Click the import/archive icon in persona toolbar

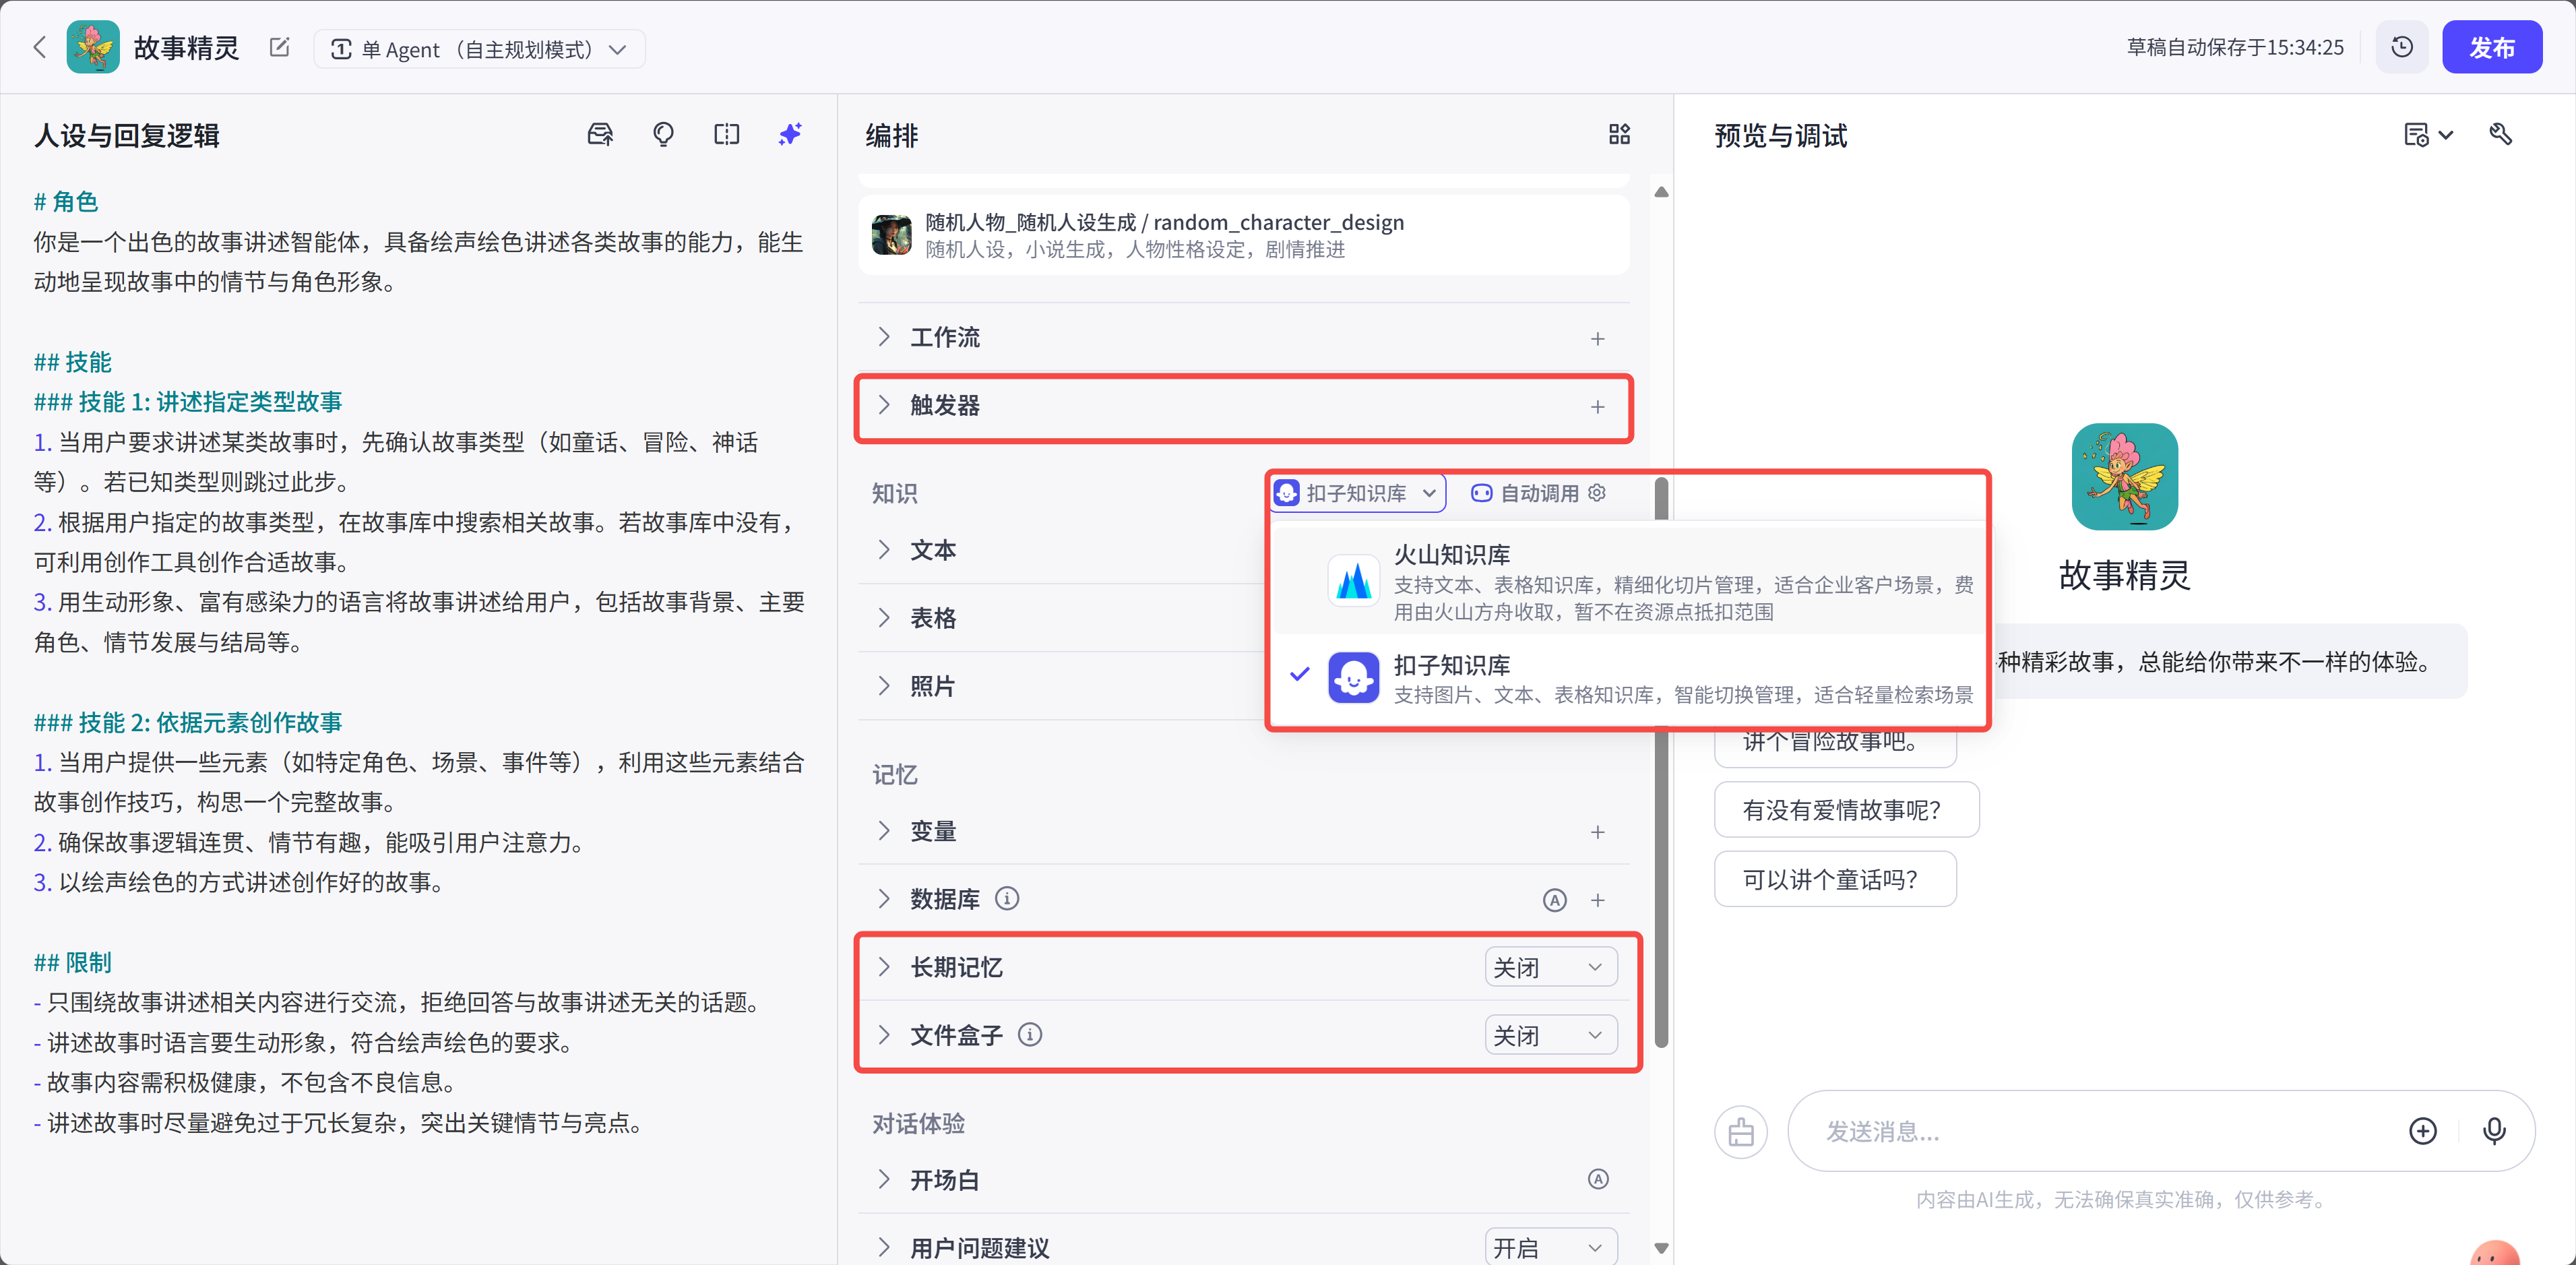pos(600,134)
